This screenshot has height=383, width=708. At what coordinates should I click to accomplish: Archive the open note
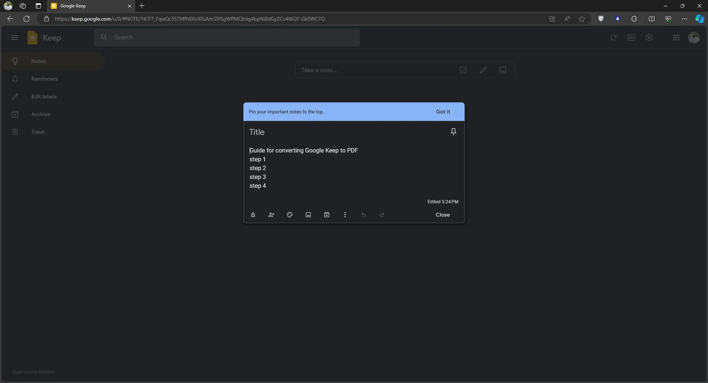pyautogui.click(x=327, y=215)
